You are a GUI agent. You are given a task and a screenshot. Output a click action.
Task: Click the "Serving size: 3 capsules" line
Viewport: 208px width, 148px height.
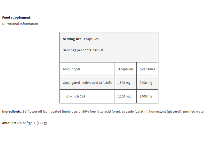[81, 39]
